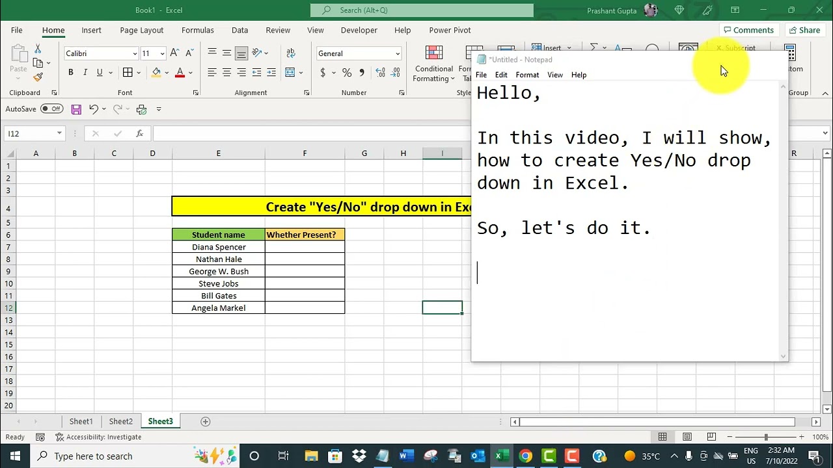
Task: Open the General number format dropdown
Action: [x=398, y=53]
